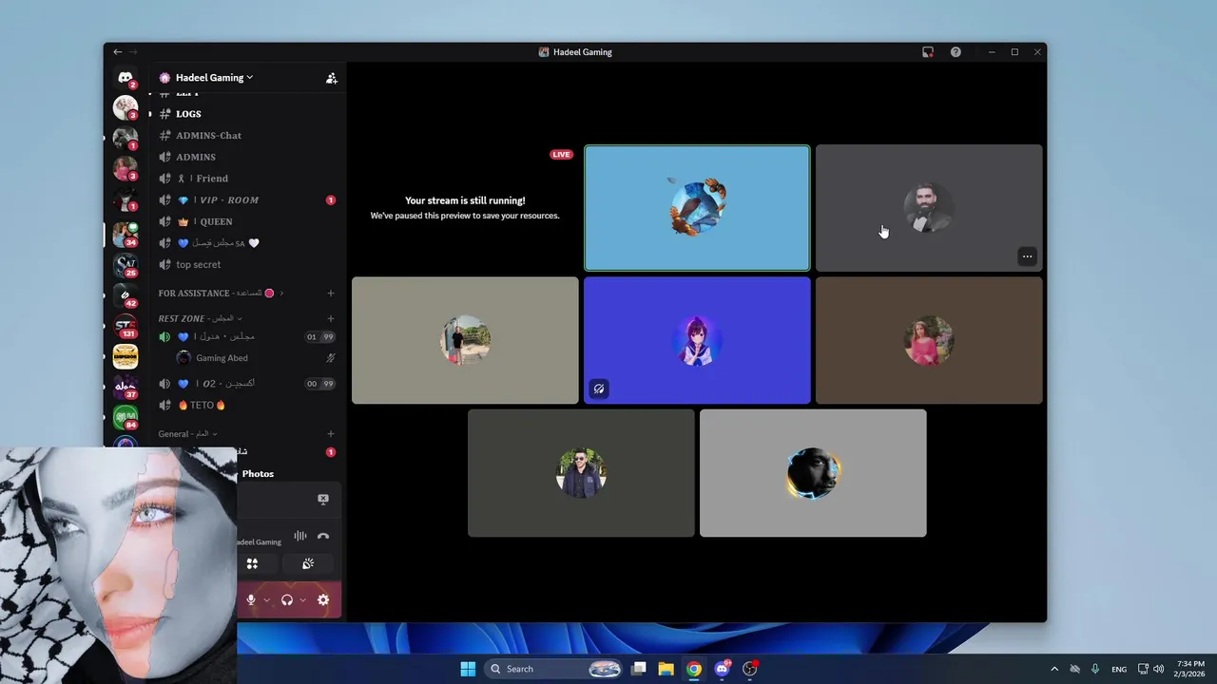The image size is (1217, 684).
Task: Collapse the General category
Action: click(x=188, y=434)
